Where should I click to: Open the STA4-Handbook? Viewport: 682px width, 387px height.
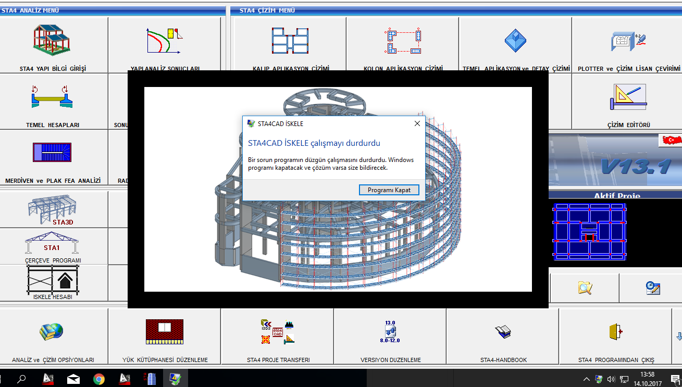pyautogui.click(x=503, y=333)
